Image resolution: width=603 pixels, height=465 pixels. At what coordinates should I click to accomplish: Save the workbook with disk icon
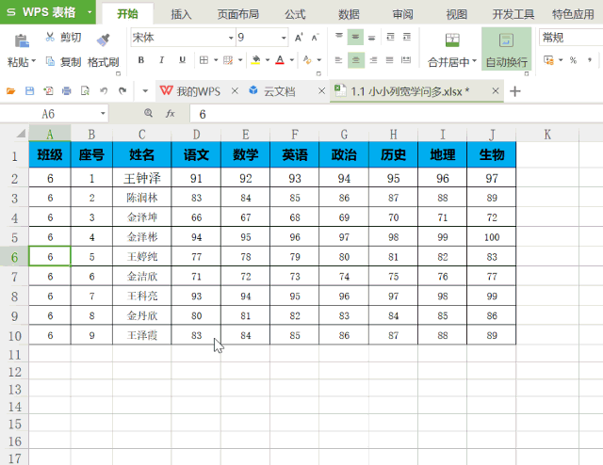(x=29, y=91)
